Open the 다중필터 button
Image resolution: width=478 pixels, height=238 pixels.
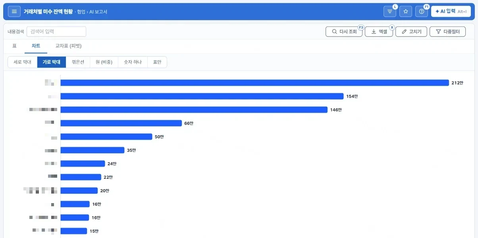(x=448, y=32)
